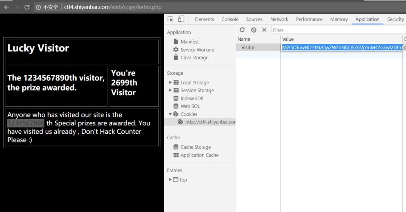Select Local Storage item
Image resolution: width=406 pixels, height=212 pixels.
point(194,83)
